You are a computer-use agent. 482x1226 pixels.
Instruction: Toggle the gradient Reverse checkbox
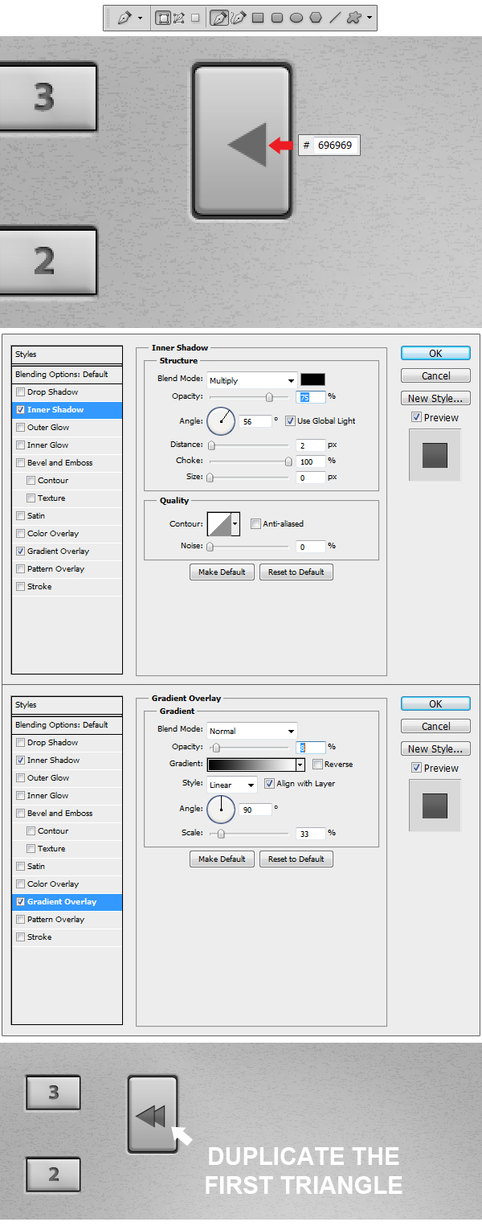pyautogui.click(x=317, y=765)
